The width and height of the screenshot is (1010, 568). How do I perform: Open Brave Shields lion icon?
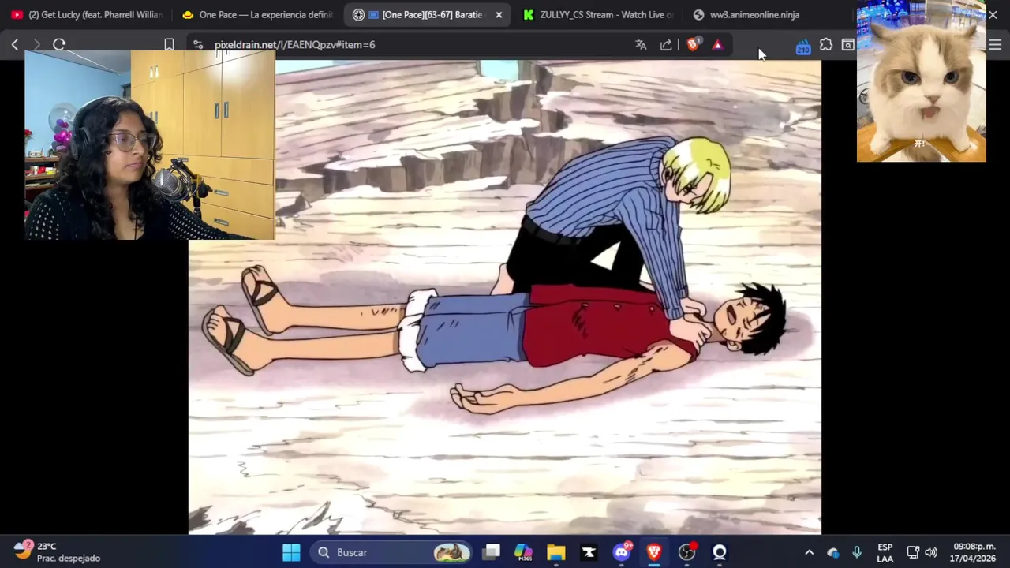tap(693, 45)
